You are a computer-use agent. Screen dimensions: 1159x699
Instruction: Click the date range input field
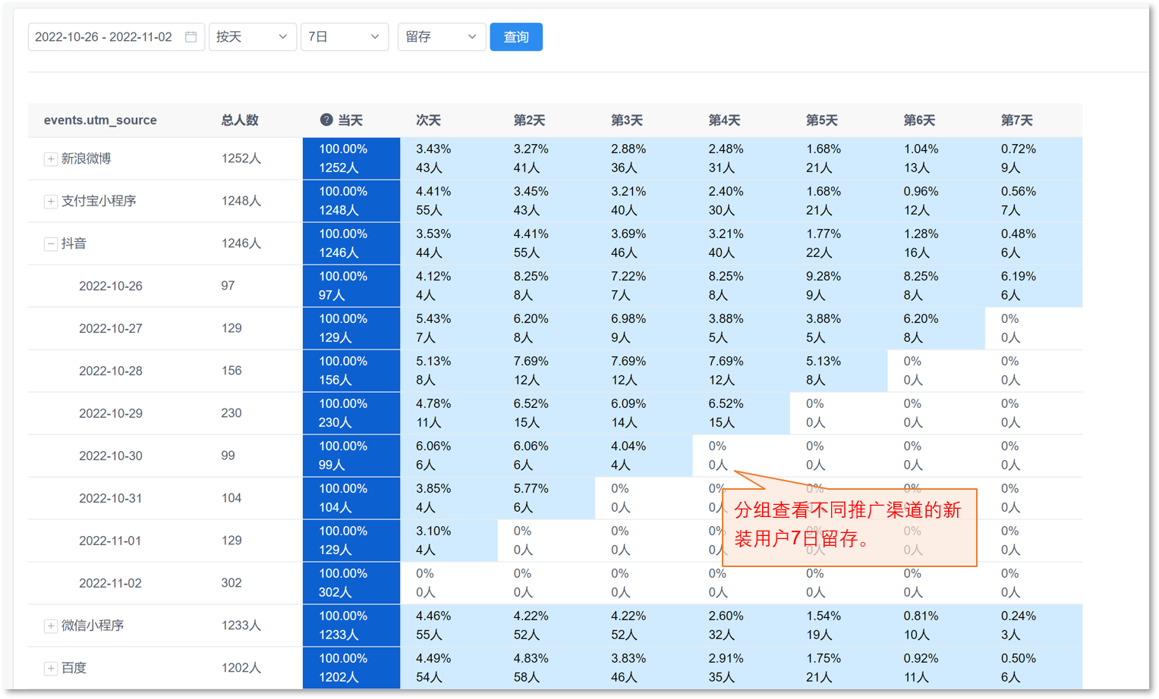(104, 37)
